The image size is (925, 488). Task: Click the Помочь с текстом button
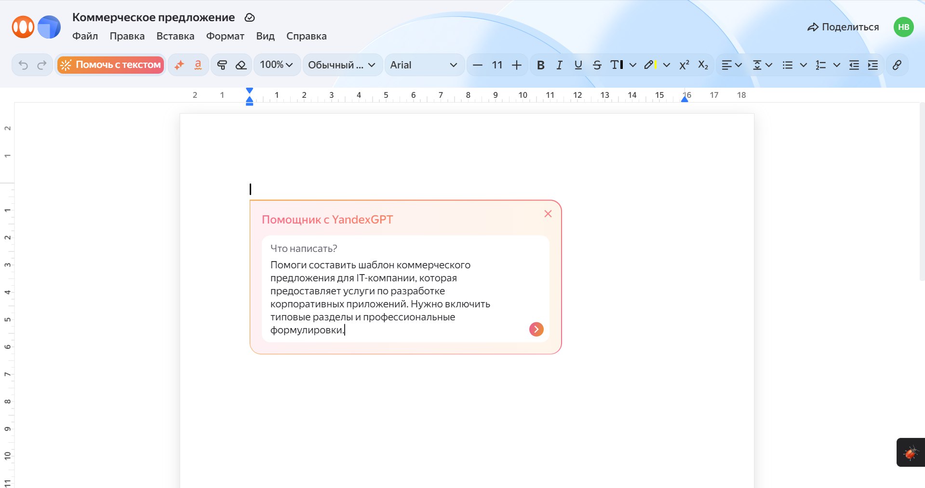(x=110, y=65)
